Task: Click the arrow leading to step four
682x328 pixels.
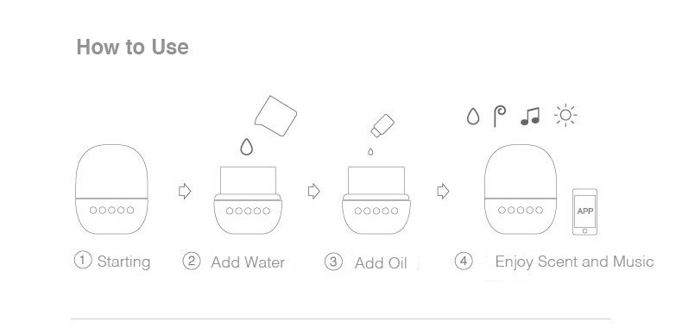Action: point(443,191)
